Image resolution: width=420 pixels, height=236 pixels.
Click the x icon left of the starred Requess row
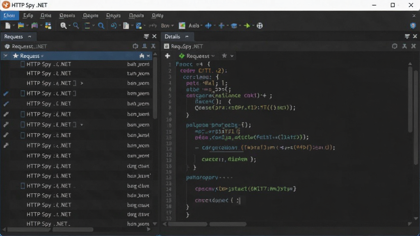(x=5, y=56)
